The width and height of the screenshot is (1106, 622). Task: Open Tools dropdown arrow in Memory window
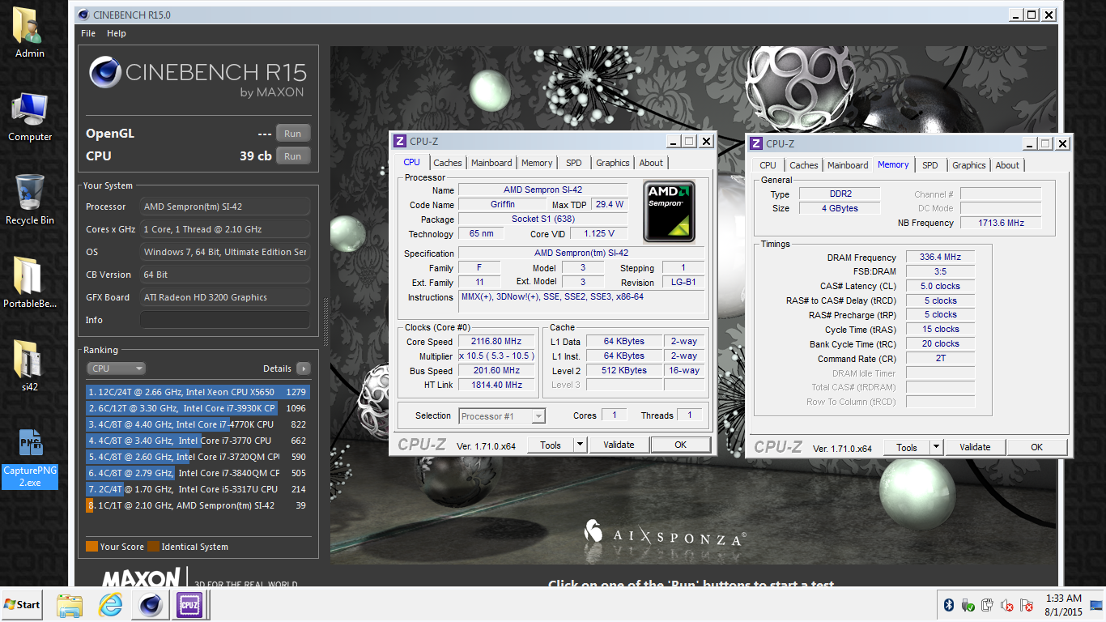(x=936, y=447)
